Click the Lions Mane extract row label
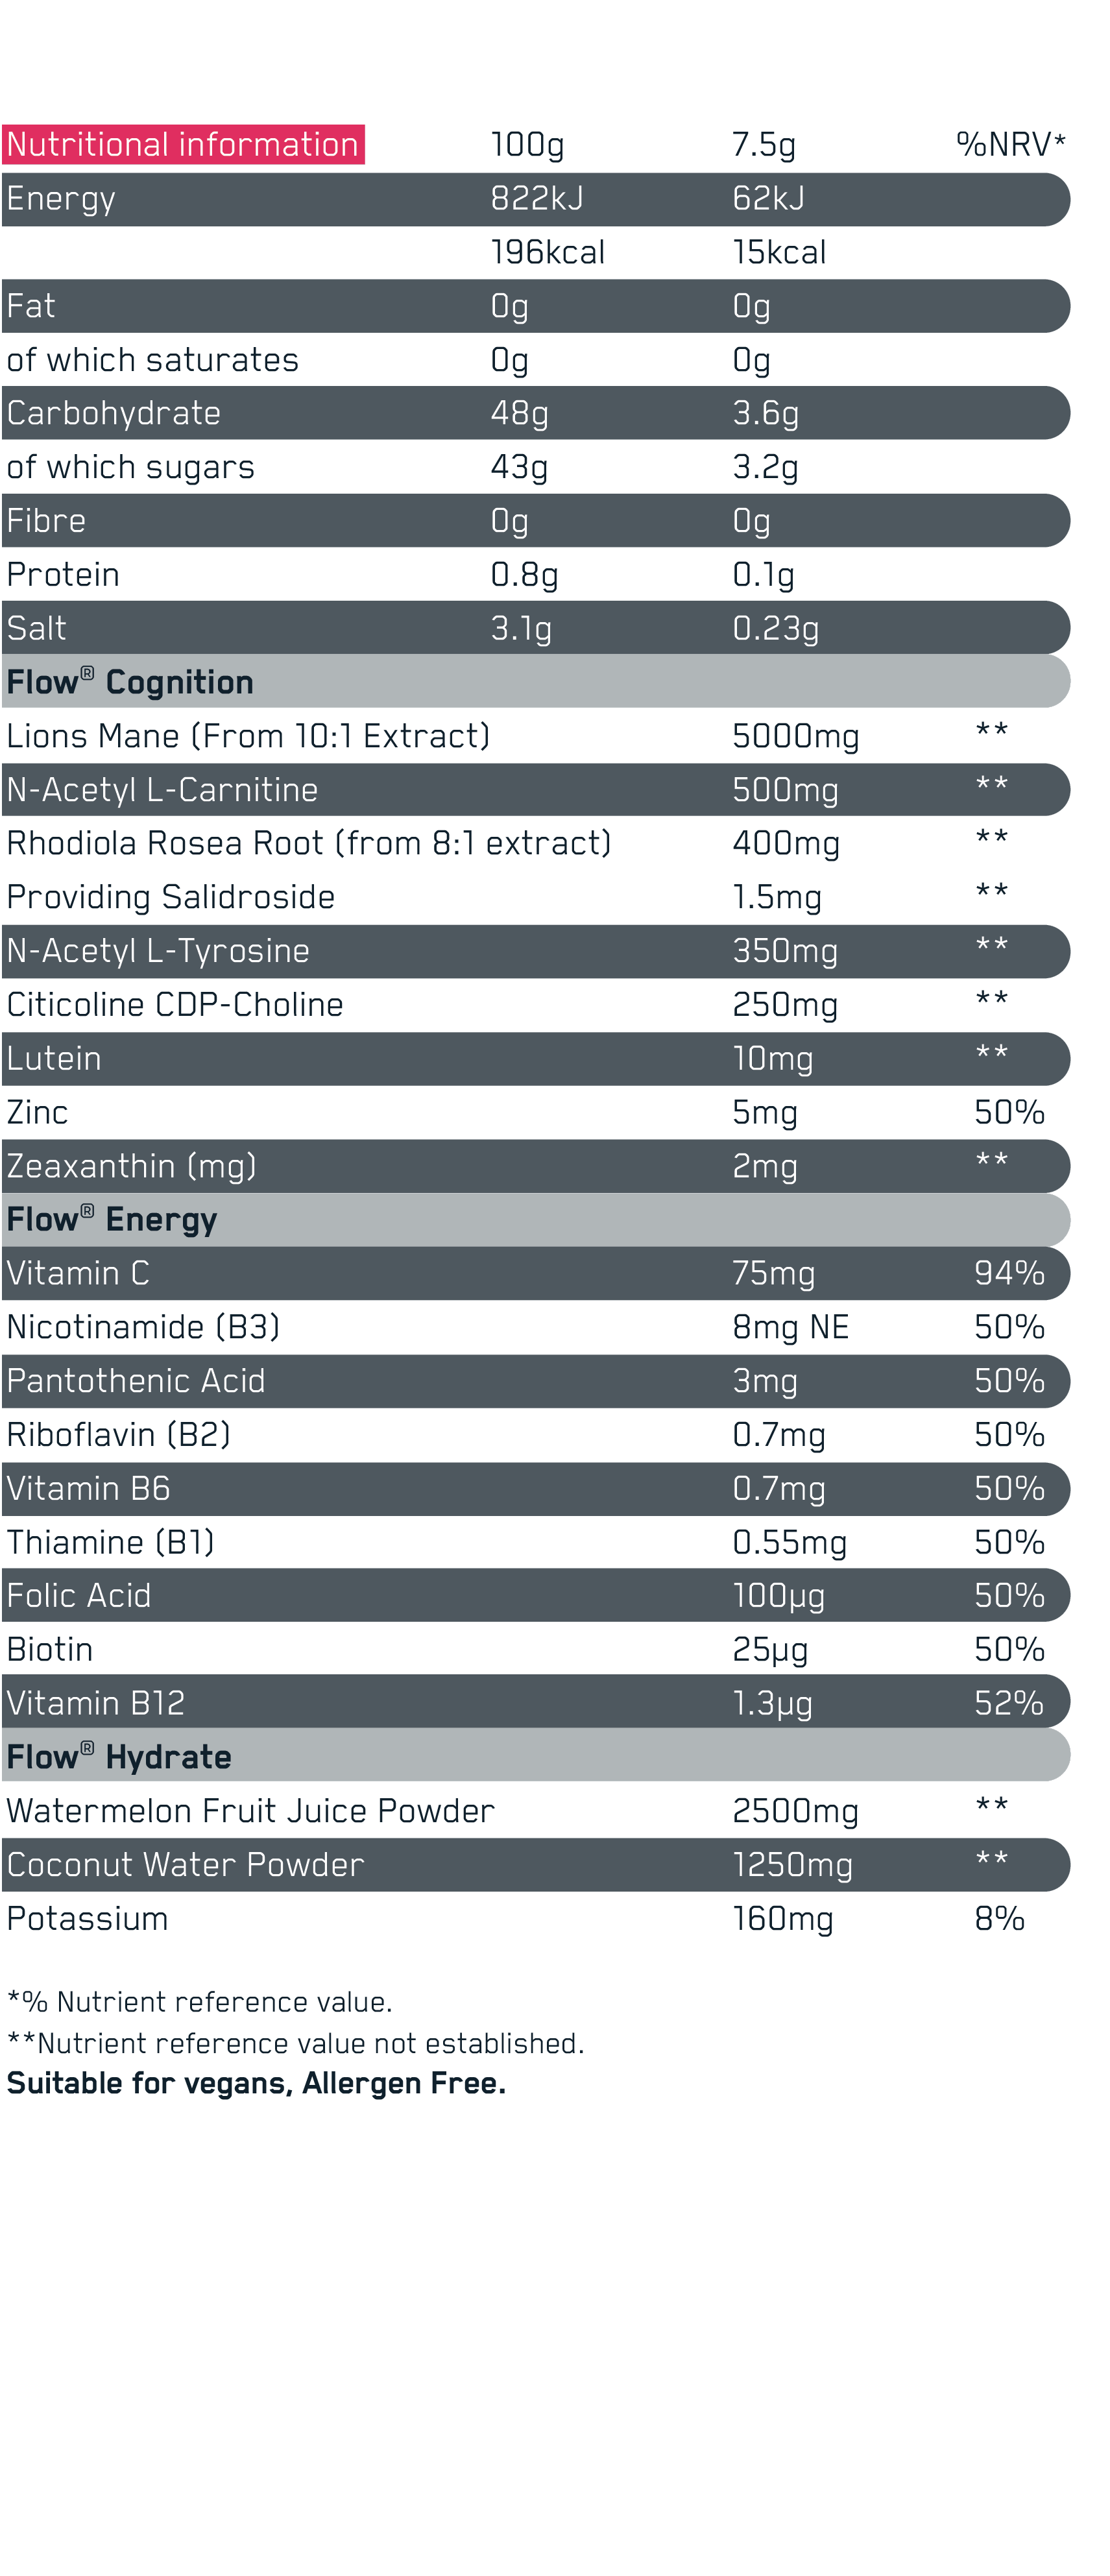This screenshot has height=2576, width=1110. [248, 736]
